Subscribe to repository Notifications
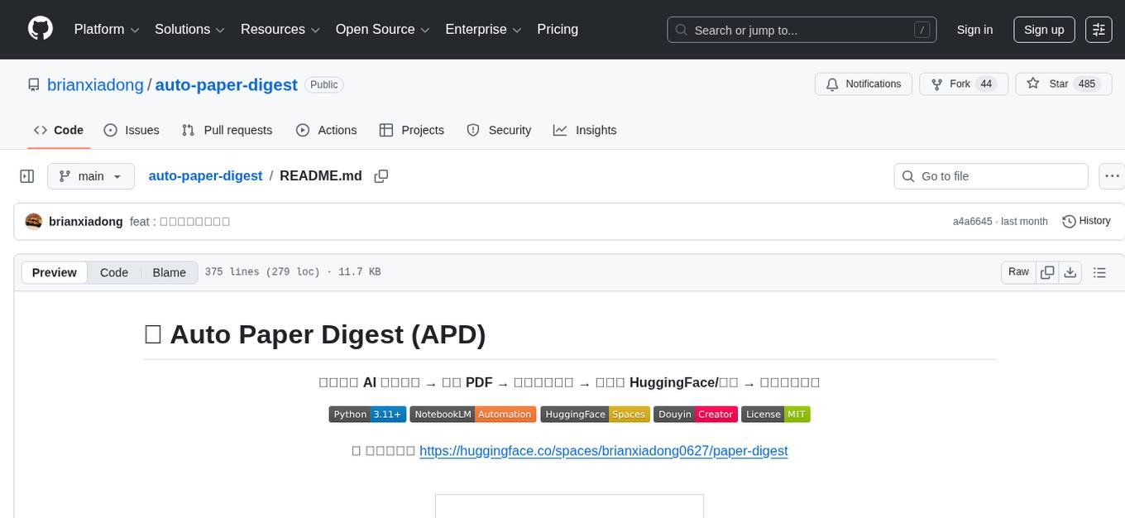Screen dimensions: 1125x518 863,84
